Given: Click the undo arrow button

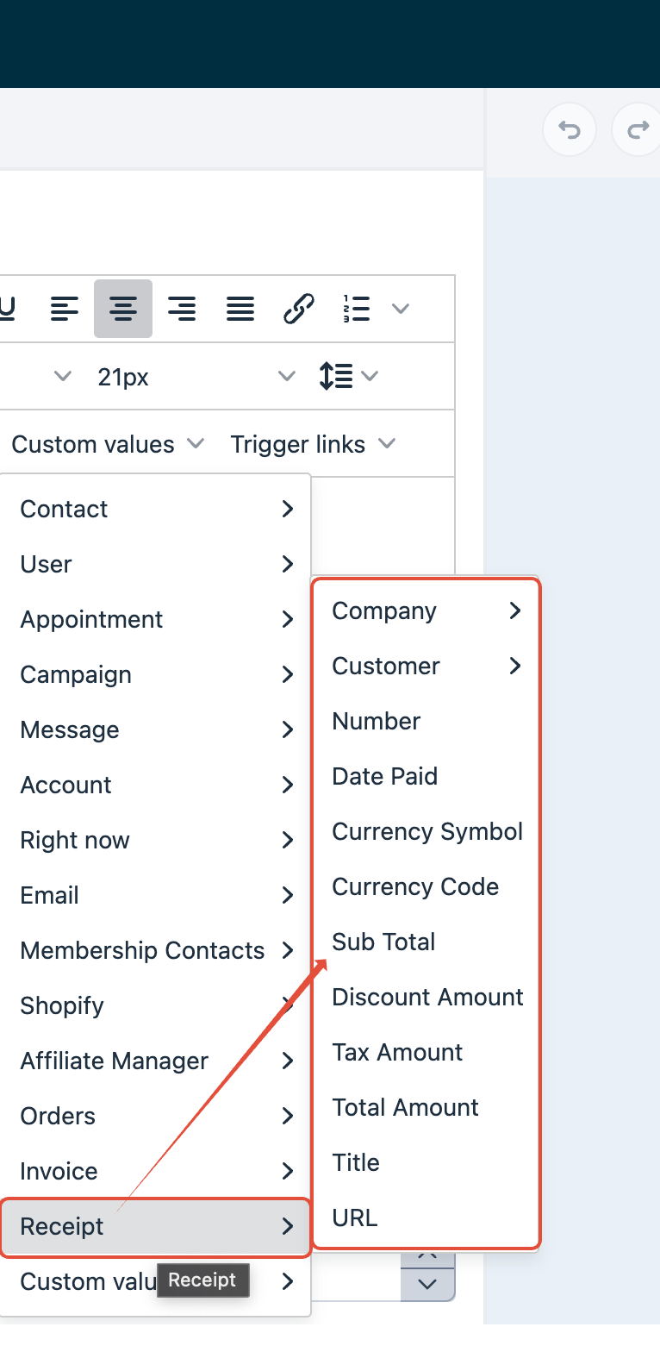Looking at the screenshot, I should 570,130.
